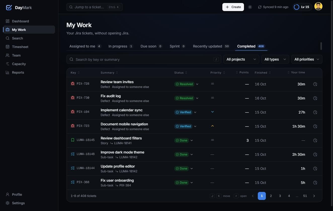
Task: Sort the table by Key column
Action: 75,73
